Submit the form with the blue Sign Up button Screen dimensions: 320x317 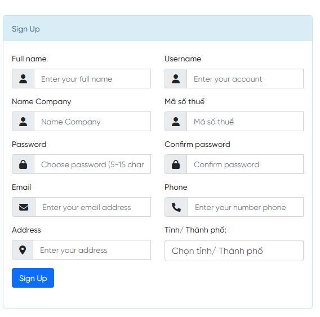coord(33,278)
